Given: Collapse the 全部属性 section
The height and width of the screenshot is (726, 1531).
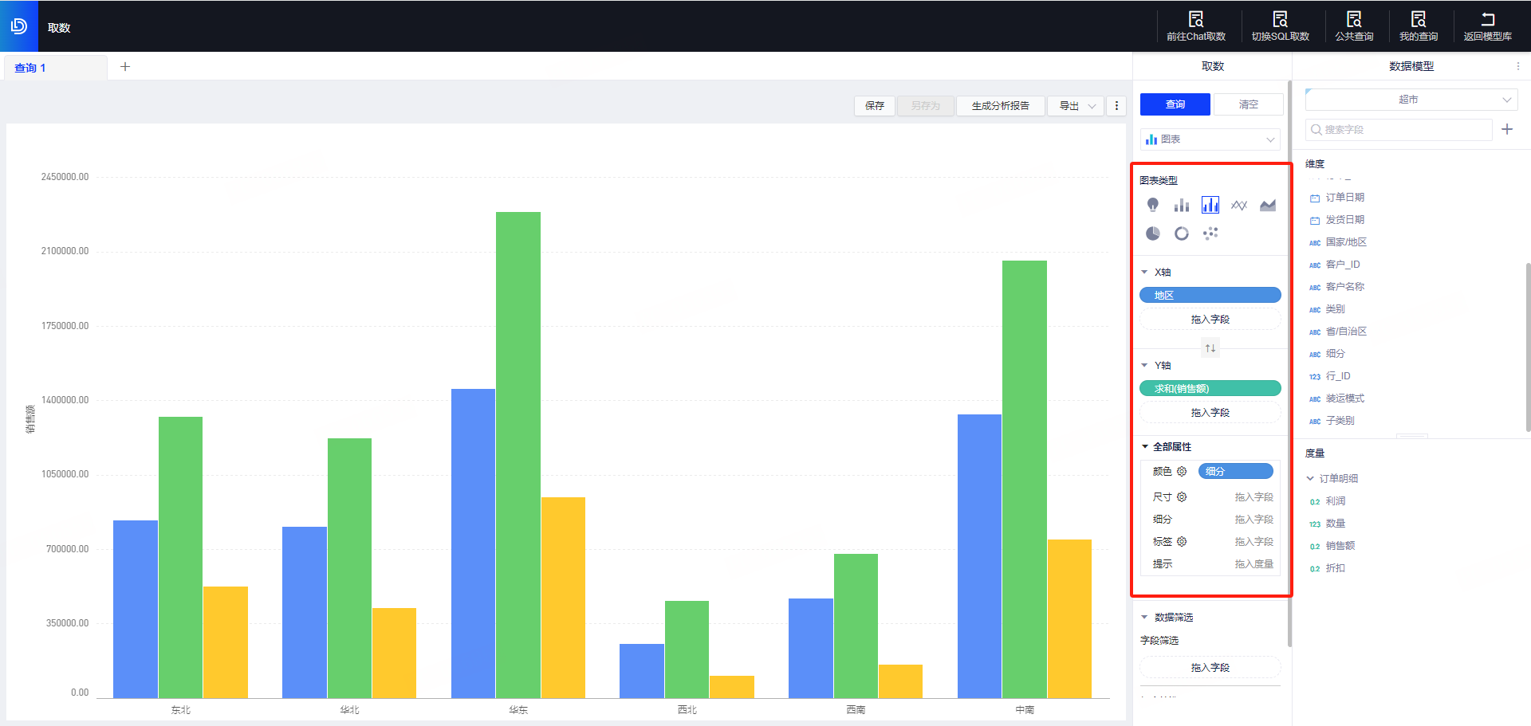Looking at the screenshot, I should tap(1145, 447).
